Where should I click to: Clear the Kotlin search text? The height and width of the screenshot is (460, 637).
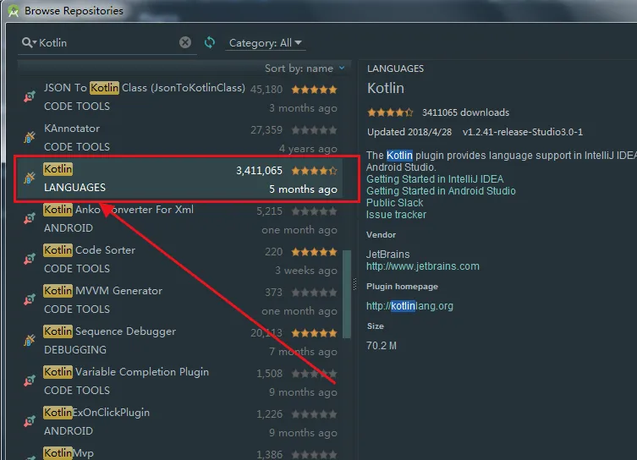(185, 42)
